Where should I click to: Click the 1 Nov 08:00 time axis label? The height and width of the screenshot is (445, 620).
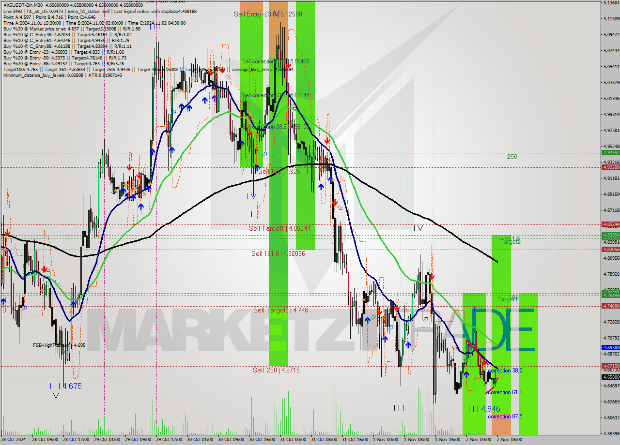pos(416,440)
